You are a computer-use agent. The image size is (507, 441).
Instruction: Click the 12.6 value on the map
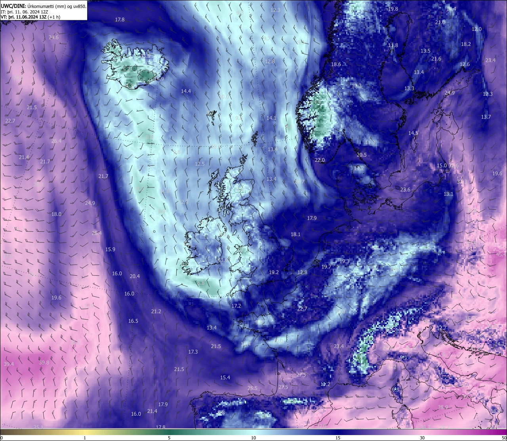pyautogui.click(x=465, y=64)
